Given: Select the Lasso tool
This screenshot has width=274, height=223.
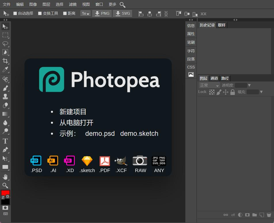Looking at the screenshot, I should (x=5, y=44).
